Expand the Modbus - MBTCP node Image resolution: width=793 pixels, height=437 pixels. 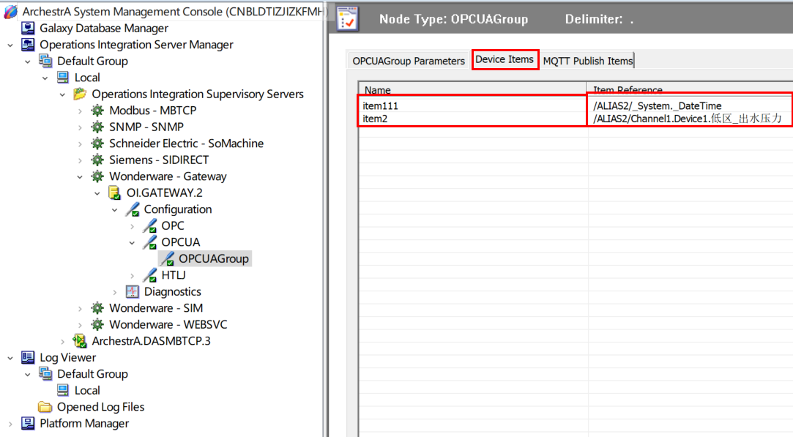coord(81,110)
